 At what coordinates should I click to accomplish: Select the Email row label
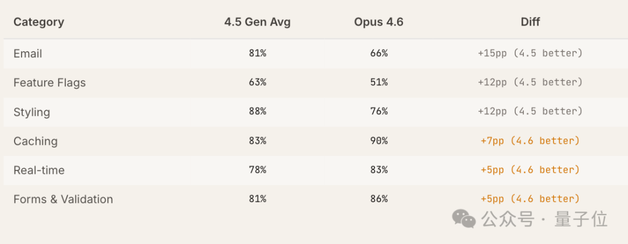point(28,54)
